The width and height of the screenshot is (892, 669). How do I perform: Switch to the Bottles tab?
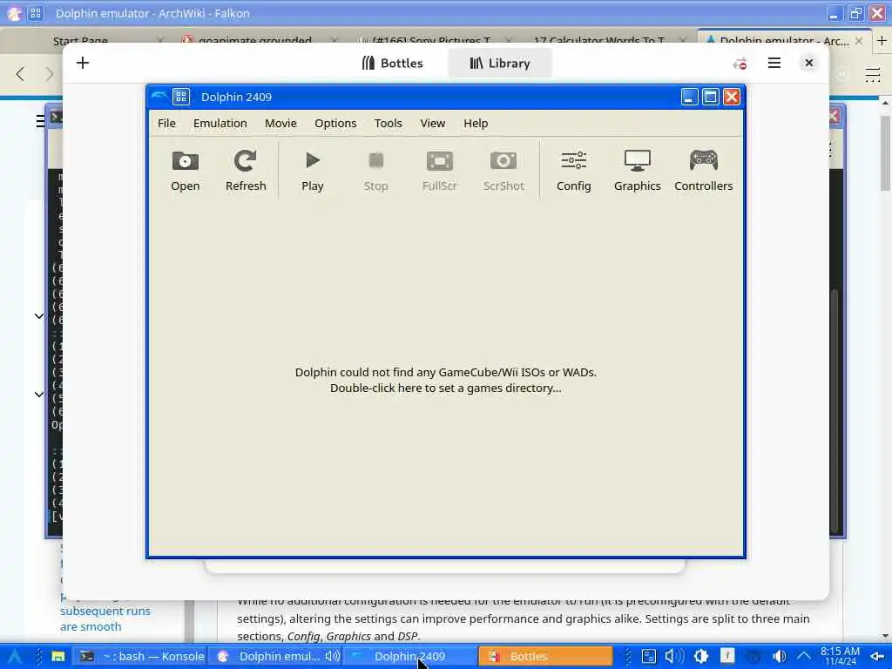(x=393, y=63)
